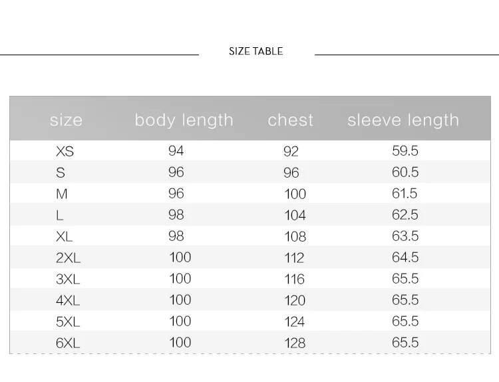The width and height of the screenshot is (499, 382).
Task: Select the body length column header
Action: [x=184, y=120]
